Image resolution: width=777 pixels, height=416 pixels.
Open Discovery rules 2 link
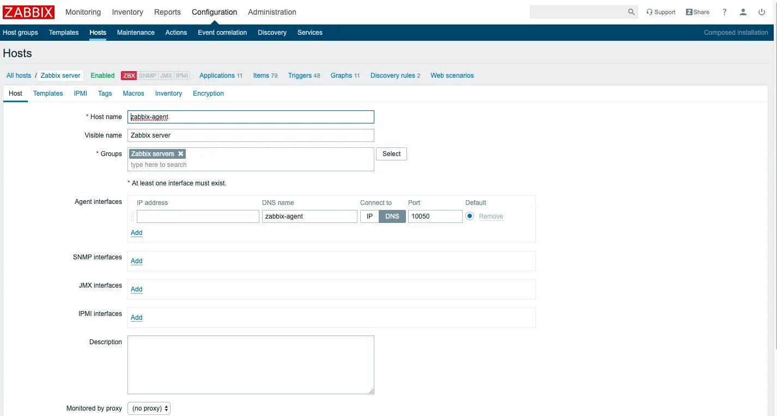tap(395, 76)
